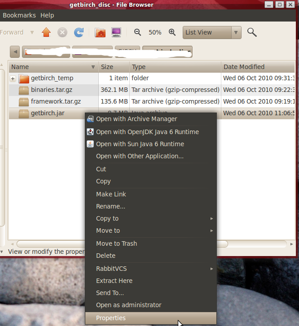Click the zoom in magnifier icon
Viewport: 299px width, 326px height.
[x=172, y=32]
